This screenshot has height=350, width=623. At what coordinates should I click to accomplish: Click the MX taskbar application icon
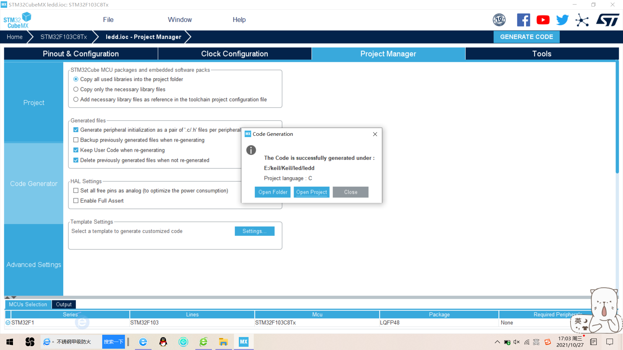click(244, 342)
